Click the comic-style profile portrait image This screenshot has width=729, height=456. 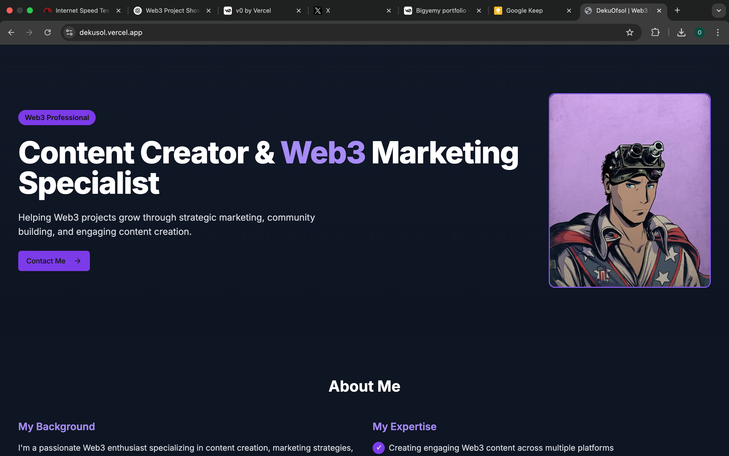[629, 191]
